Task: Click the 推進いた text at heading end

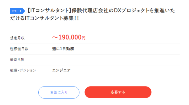Action: (164, 10)
